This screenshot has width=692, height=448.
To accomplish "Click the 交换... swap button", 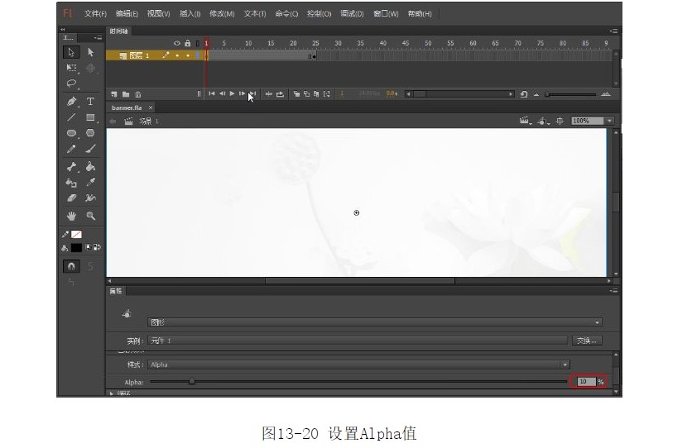I will [587, 341].
